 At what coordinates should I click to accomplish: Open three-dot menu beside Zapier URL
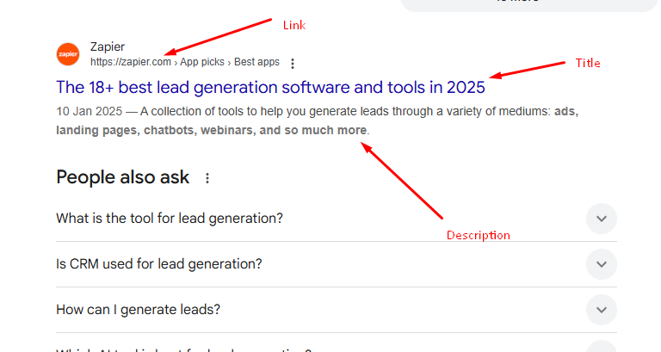tap(293, 63)
